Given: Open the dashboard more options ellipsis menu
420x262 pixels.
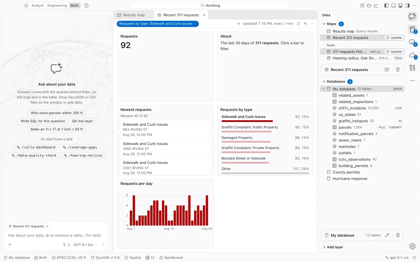Looking at the screenshot, I should tap(312, 24).
